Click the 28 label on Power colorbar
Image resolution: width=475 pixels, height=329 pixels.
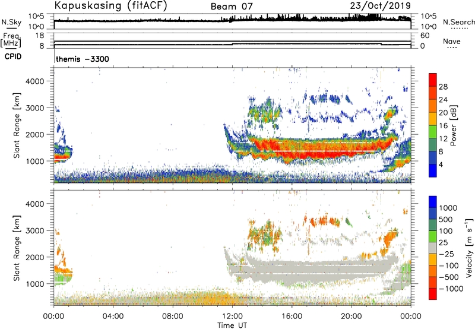[x=443, y=87]
